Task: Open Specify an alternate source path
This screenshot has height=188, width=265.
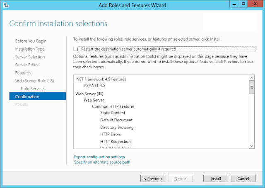Action: click(102, 162)
